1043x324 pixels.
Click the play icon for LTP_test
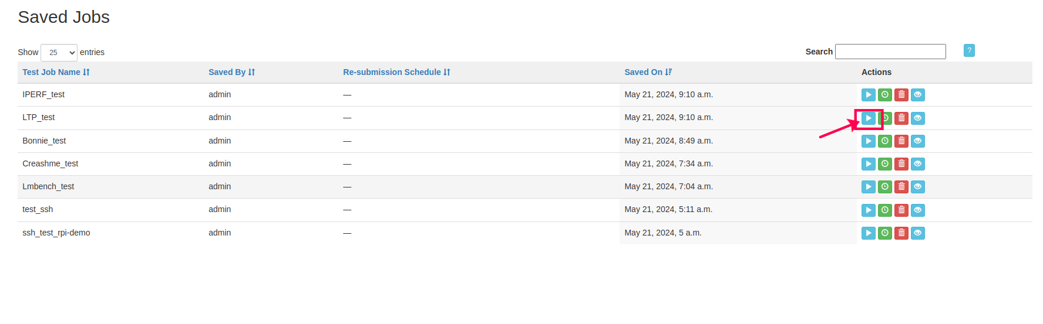coord(868,118)
